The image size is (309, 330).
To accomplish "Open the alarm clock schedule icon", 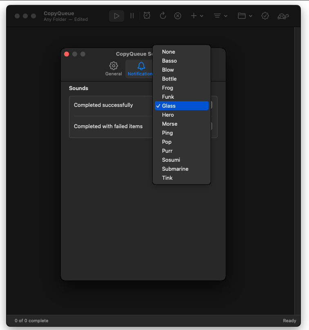I will 147,16.
